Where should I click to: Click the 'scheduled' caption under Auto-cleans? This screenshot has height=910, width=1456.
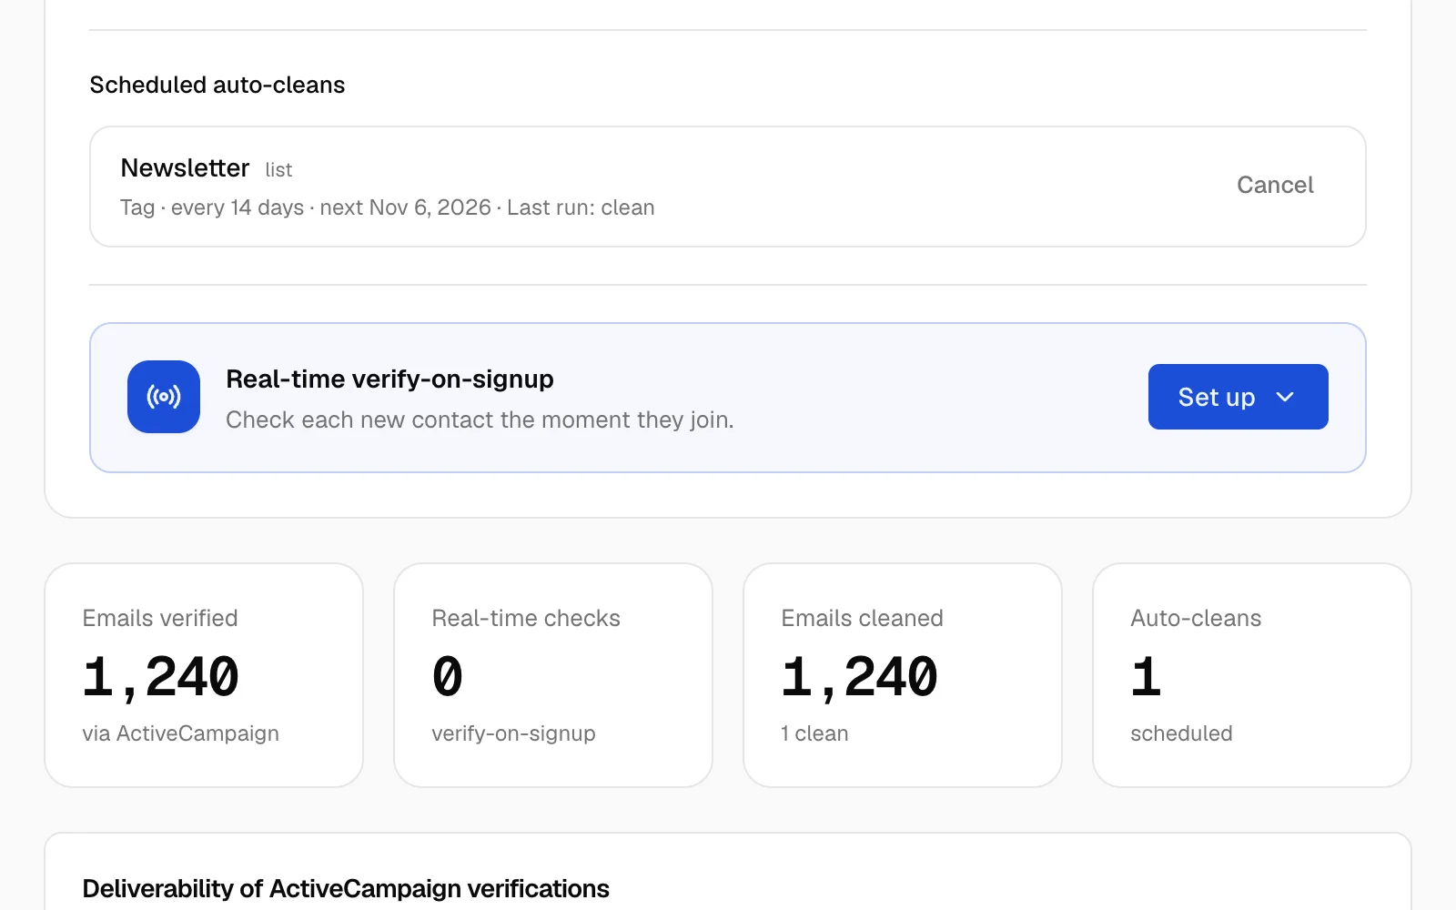coord(1181,733)
